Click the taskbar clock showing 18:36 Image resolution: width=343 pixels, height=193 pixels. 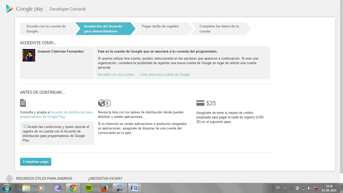point(329,188)
